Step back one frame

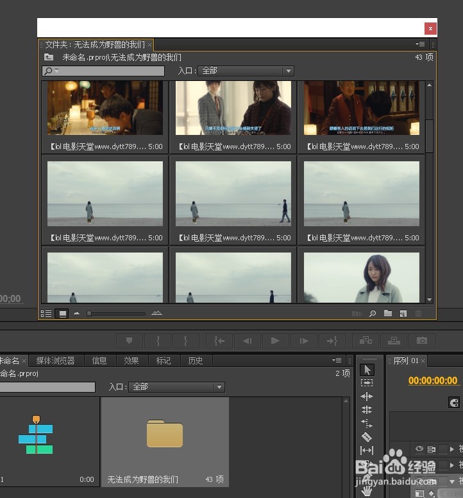247,341
